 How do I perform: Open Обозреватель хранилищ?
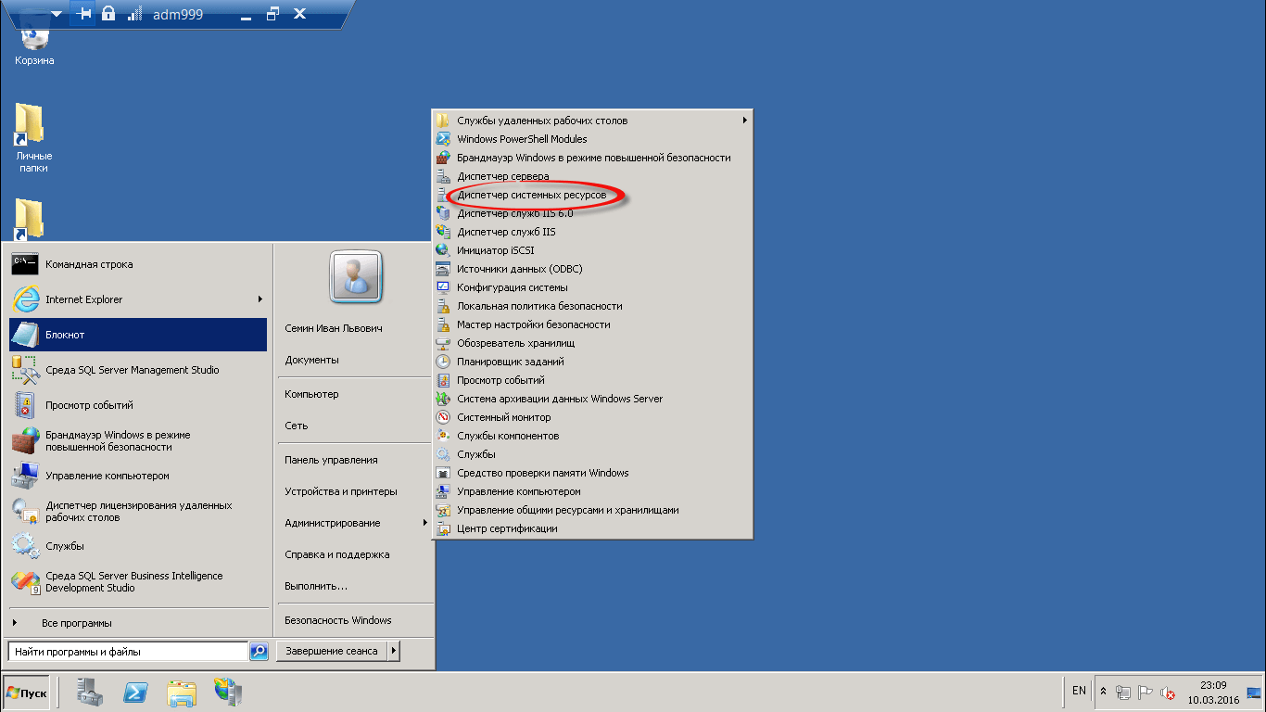click(x=592, y=343)
